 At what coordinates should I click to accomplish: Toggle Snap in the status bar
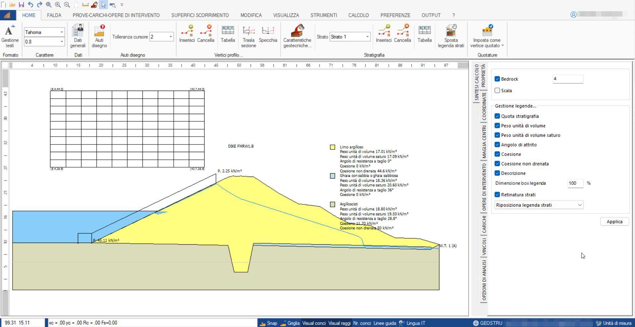pos(268,323)
